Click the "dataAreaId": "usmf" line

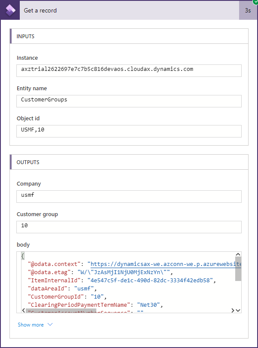tap(62, 289)
